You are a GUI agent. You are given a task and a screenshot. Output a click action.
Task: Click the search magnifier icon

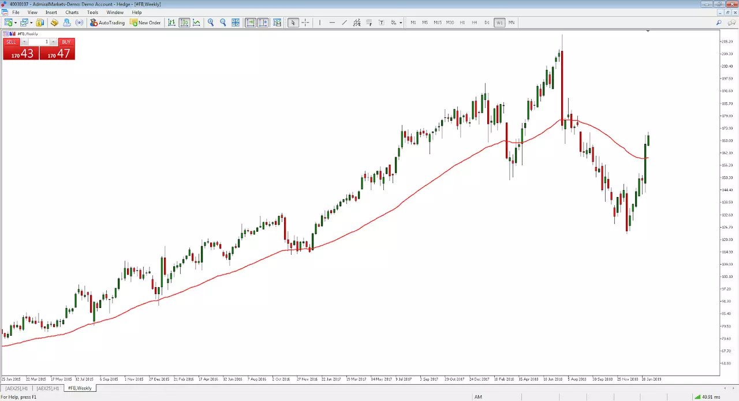pos(719,23)
